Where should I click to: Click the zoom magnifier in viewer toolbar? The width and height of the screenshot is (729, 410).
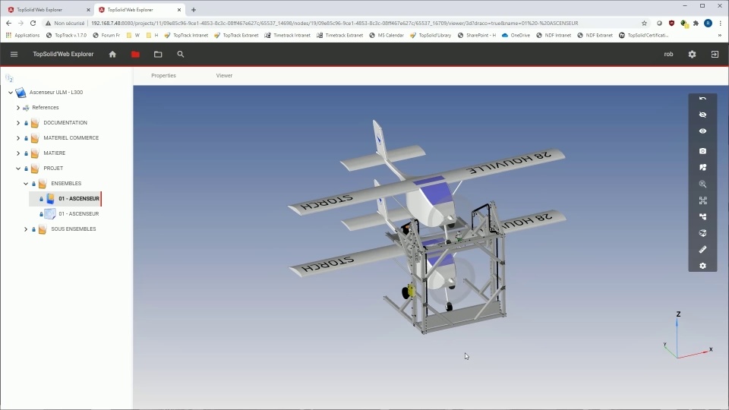702,184
